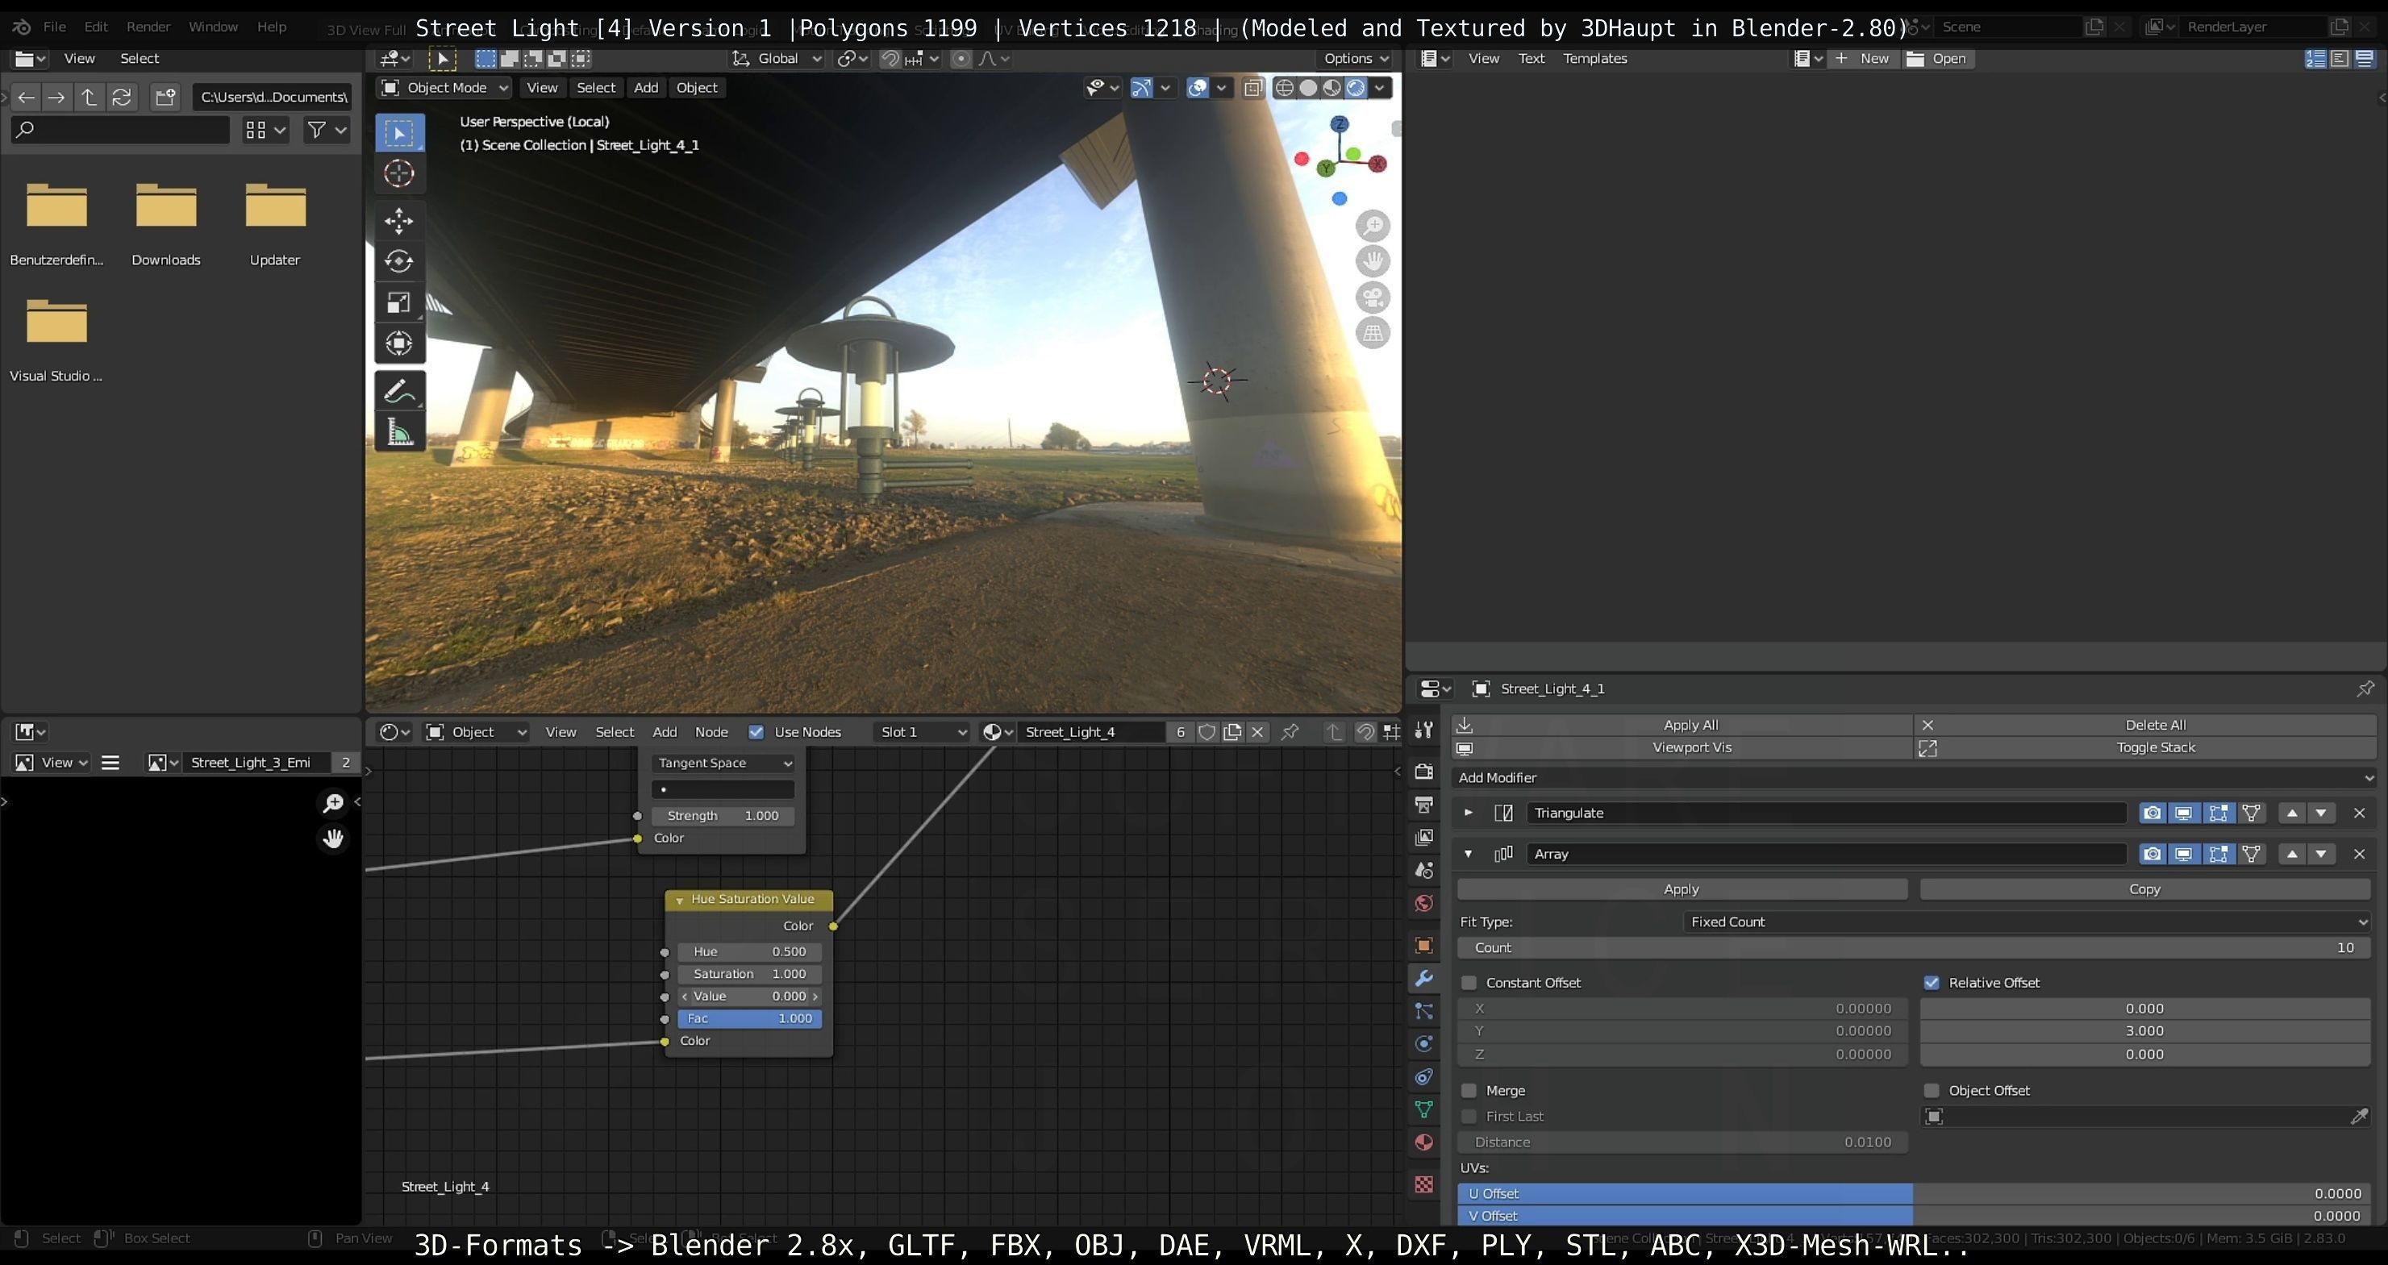Click the 3D Cursor tool

point(398,173)
